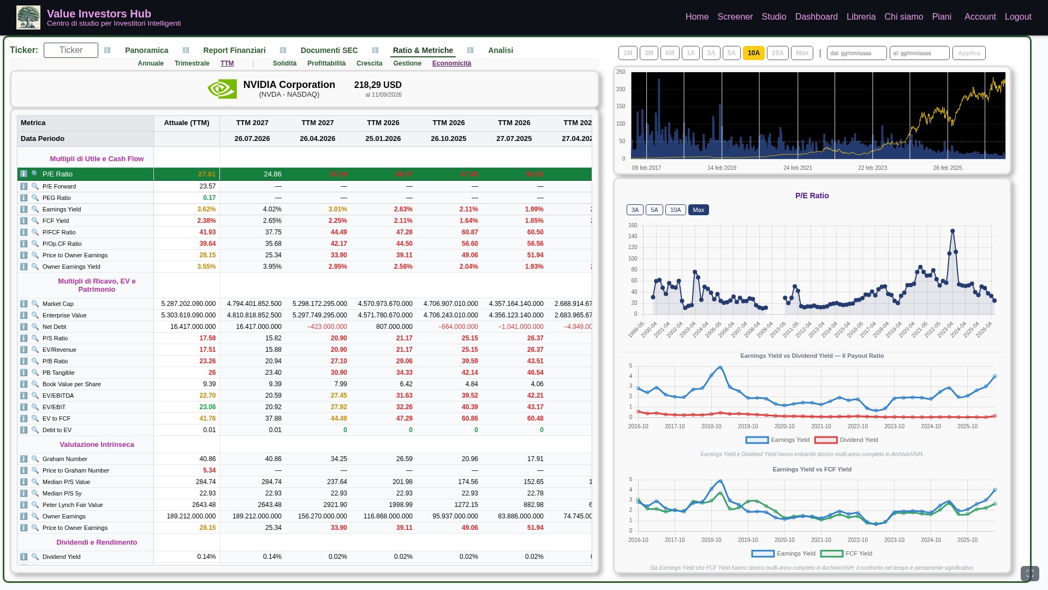The width and height of the screenshot is (1048, 590).
Task: Click magnifier icon for Owner Earnings Yield row
Action: pos(35,267)
